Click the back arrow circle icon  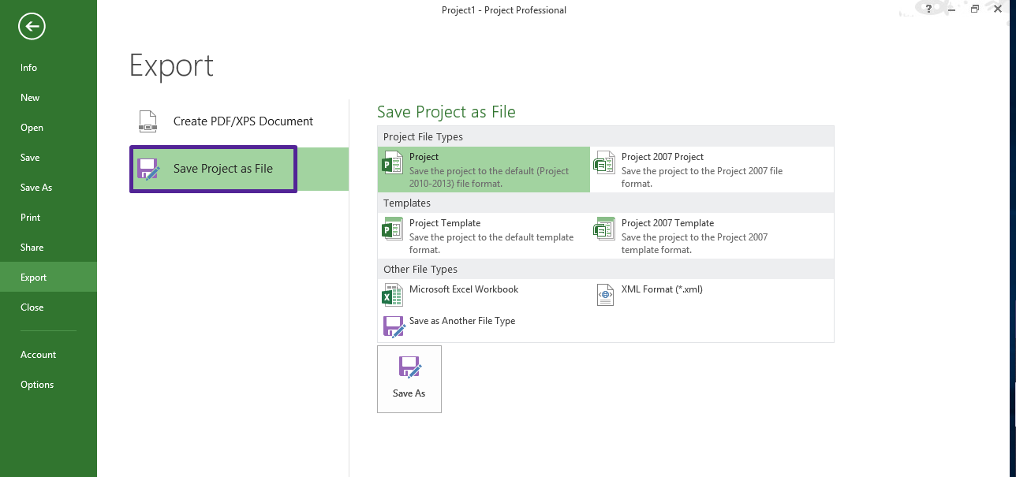32,27
